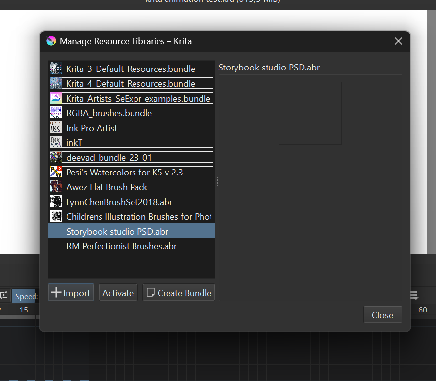Image resolution: width=436 pixels, height=381 pixels.
Task: Click Awez Flat Brush Pack thumbnail
Action: tap(56, 186)
